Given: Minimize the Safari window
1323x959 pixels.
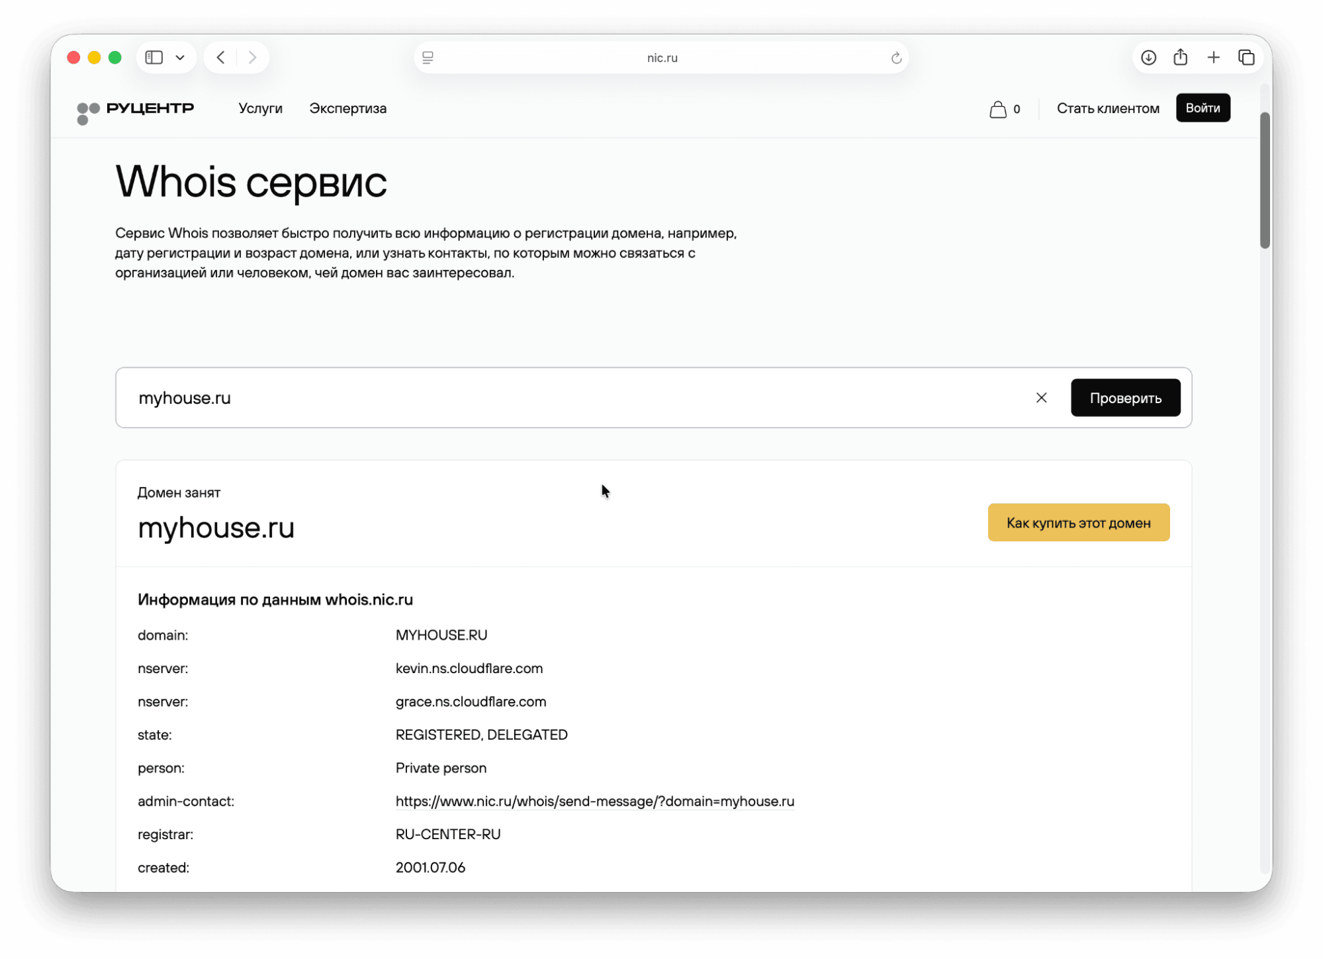Looking at the screenshot, I should click(94, 58).
